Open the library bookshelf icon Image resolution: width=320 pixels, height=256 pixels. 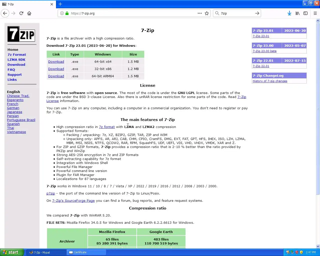297,13
